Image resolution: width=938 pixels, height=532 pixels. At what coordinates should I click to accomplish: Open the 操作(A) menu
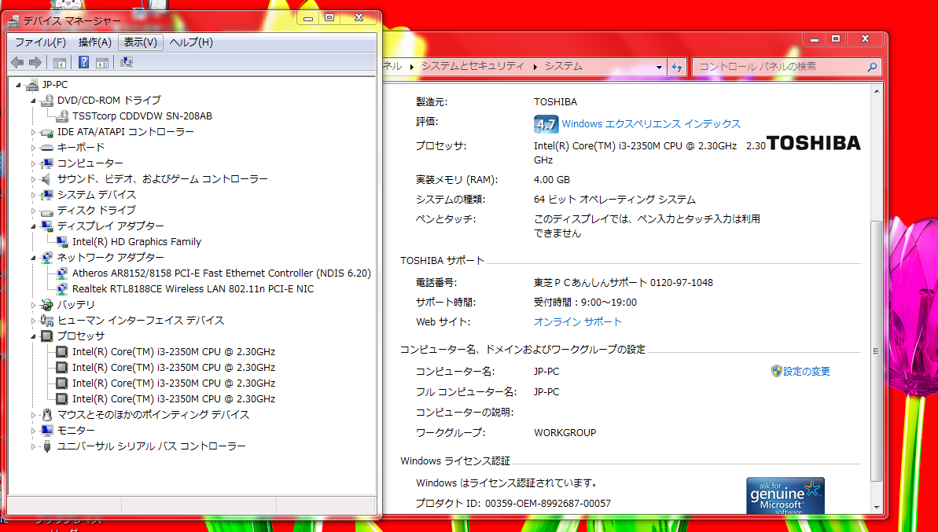94,42
